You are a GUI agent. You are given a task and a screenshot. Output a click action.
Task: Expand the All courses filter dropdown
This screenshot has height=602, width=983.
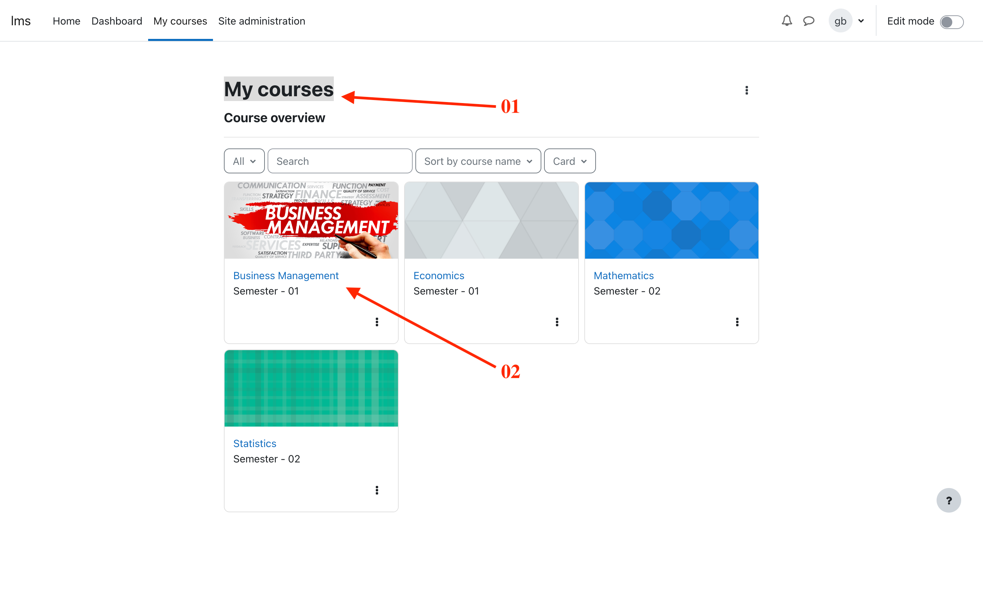coord(244,161)
